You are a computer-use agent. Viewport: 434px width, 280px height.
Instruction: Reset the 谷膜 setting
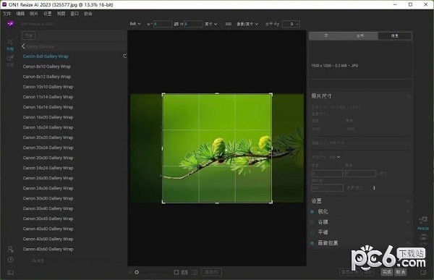pos(408,222)
